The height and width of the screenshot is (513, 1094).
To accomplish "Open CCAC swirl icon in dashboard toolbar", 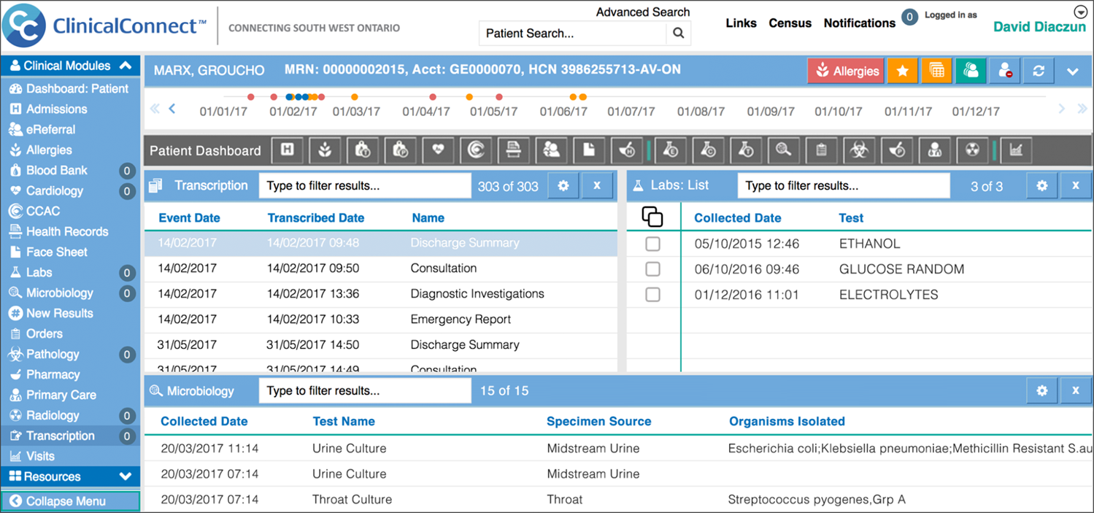I will click(x=476, y=150).
